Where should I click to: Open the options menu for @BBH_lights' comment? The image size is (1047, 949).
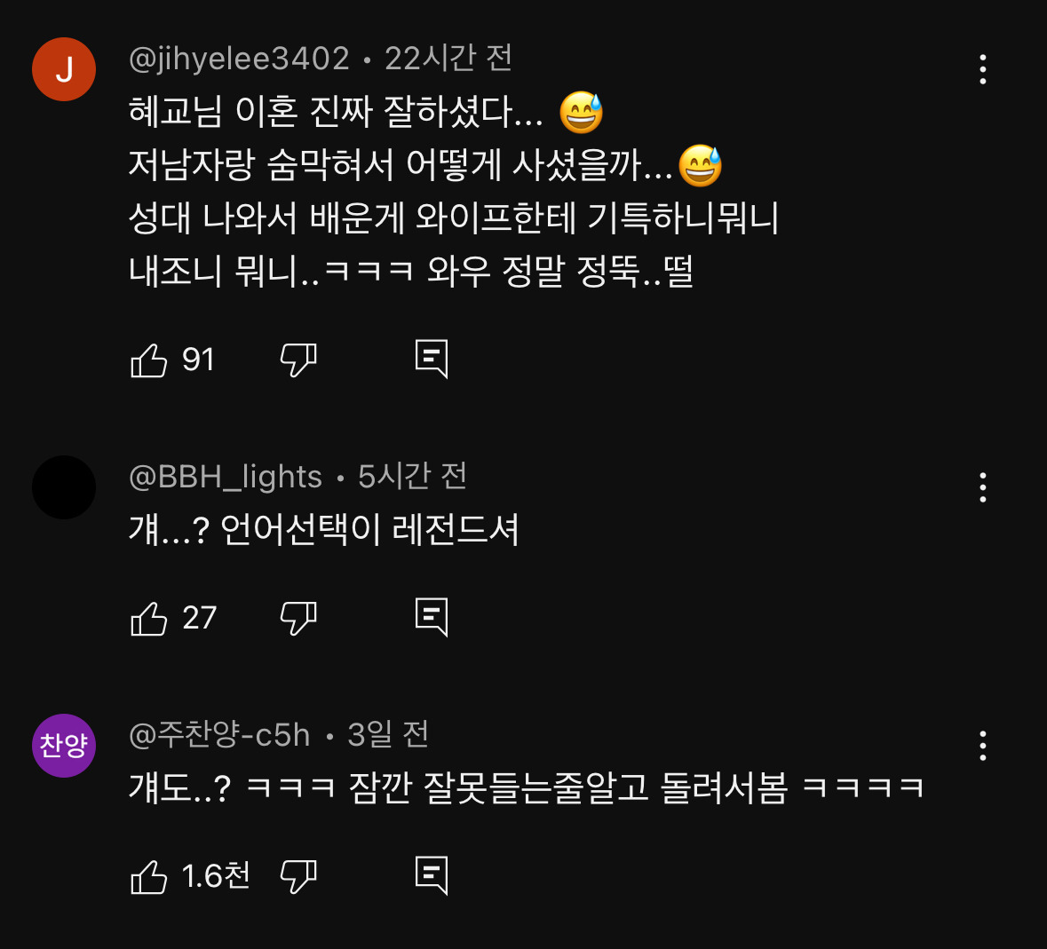click(x=982, y=487)
